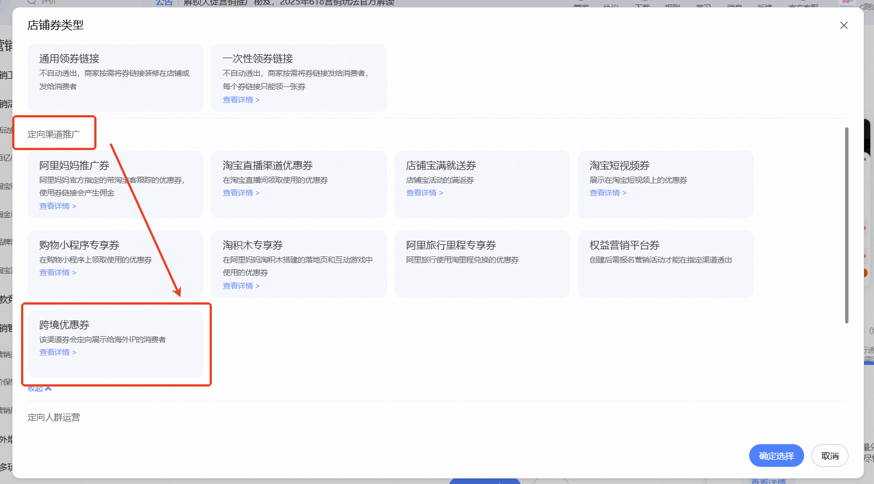Screen dimensions: 874x484
Task: Open 查看详情 under 淘积木专享券
Action: coord(241,286)
